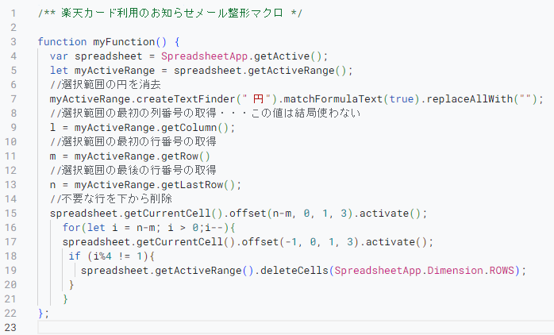
Task: Click line number 22 in the gutter
Action: pyautogui.click(x=10, y=314)
